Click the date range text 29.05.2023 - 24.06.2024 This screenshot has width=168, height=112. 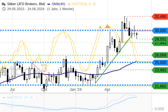(26, 9)
